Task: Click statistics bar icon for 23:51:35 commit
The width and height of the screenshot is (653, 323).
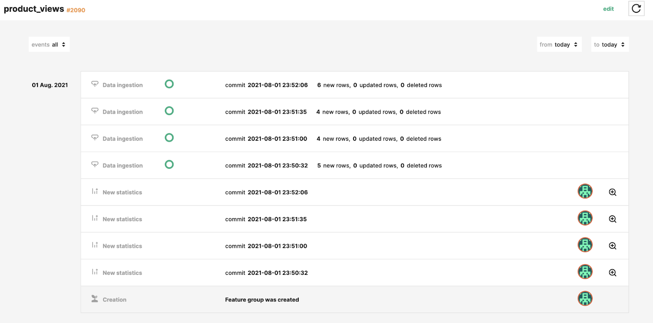Action: tap(95, 218)
